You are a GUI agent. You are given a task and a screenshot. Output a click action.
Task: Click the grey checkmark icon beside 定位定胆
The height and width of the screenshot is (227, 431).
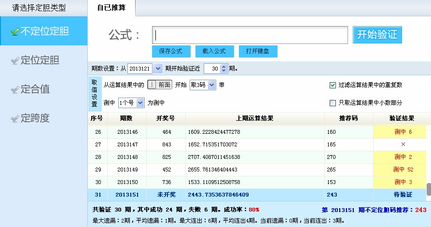tap(14, 61)
